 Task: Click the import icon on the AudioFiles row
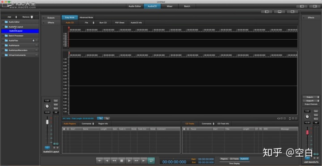point(34,41)
